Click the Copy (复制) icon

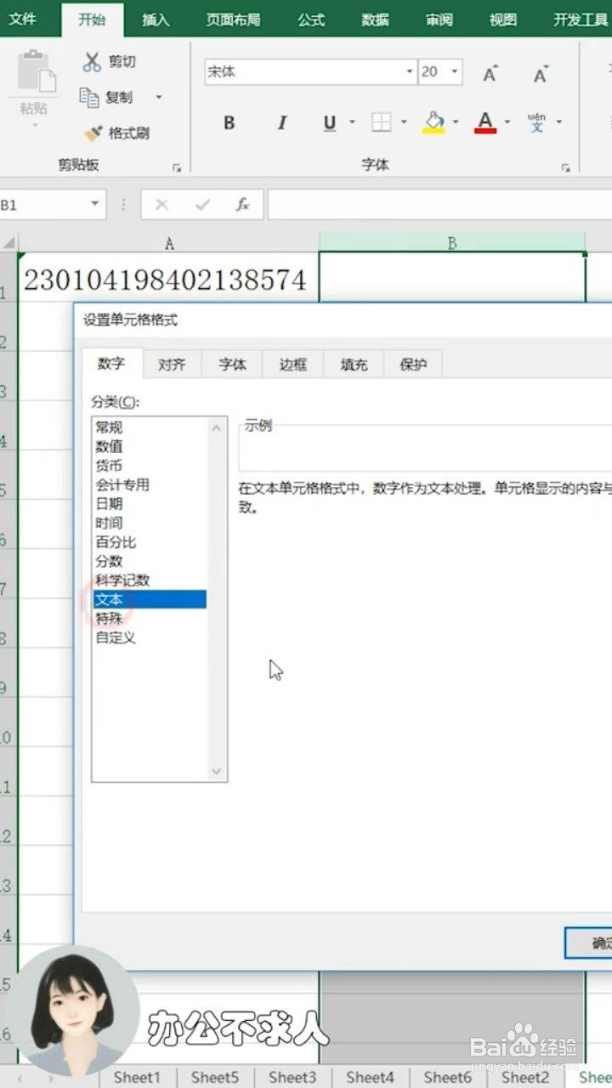coord(89,97)
